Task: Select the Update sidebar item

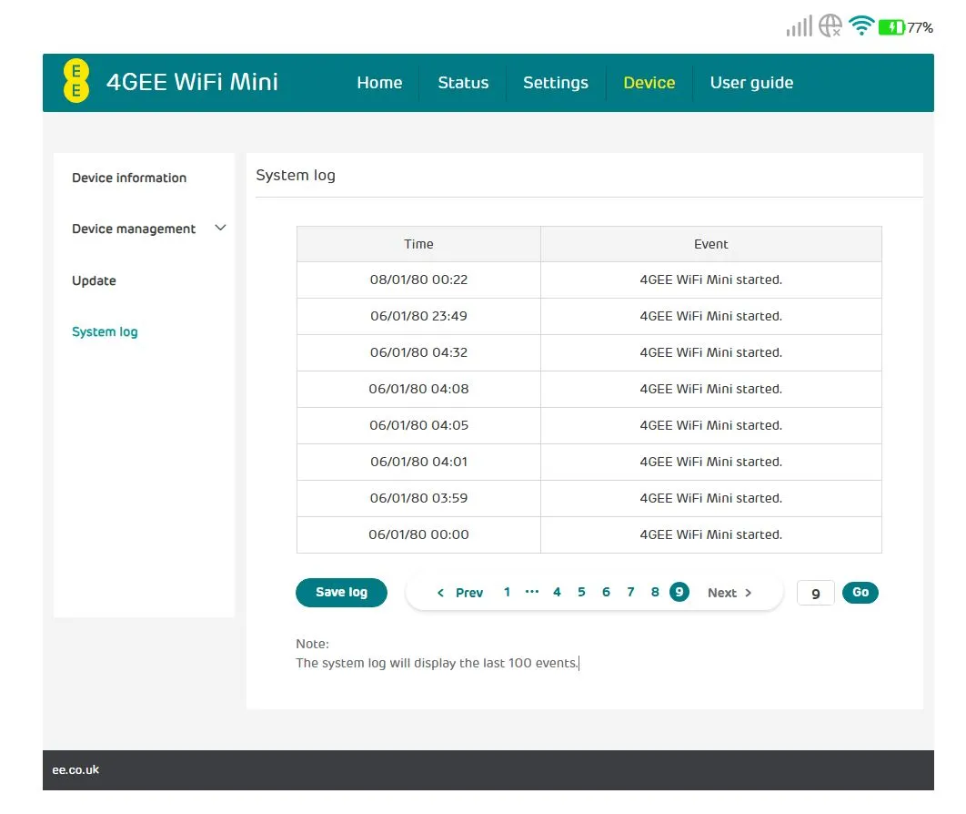Action: click(x=94, y=280)
